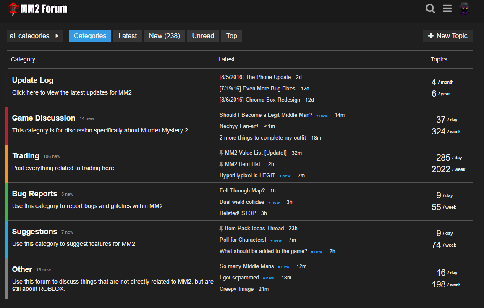
Task: Click the 196 new badge beside Trading
Action: [x=52, y=156]
